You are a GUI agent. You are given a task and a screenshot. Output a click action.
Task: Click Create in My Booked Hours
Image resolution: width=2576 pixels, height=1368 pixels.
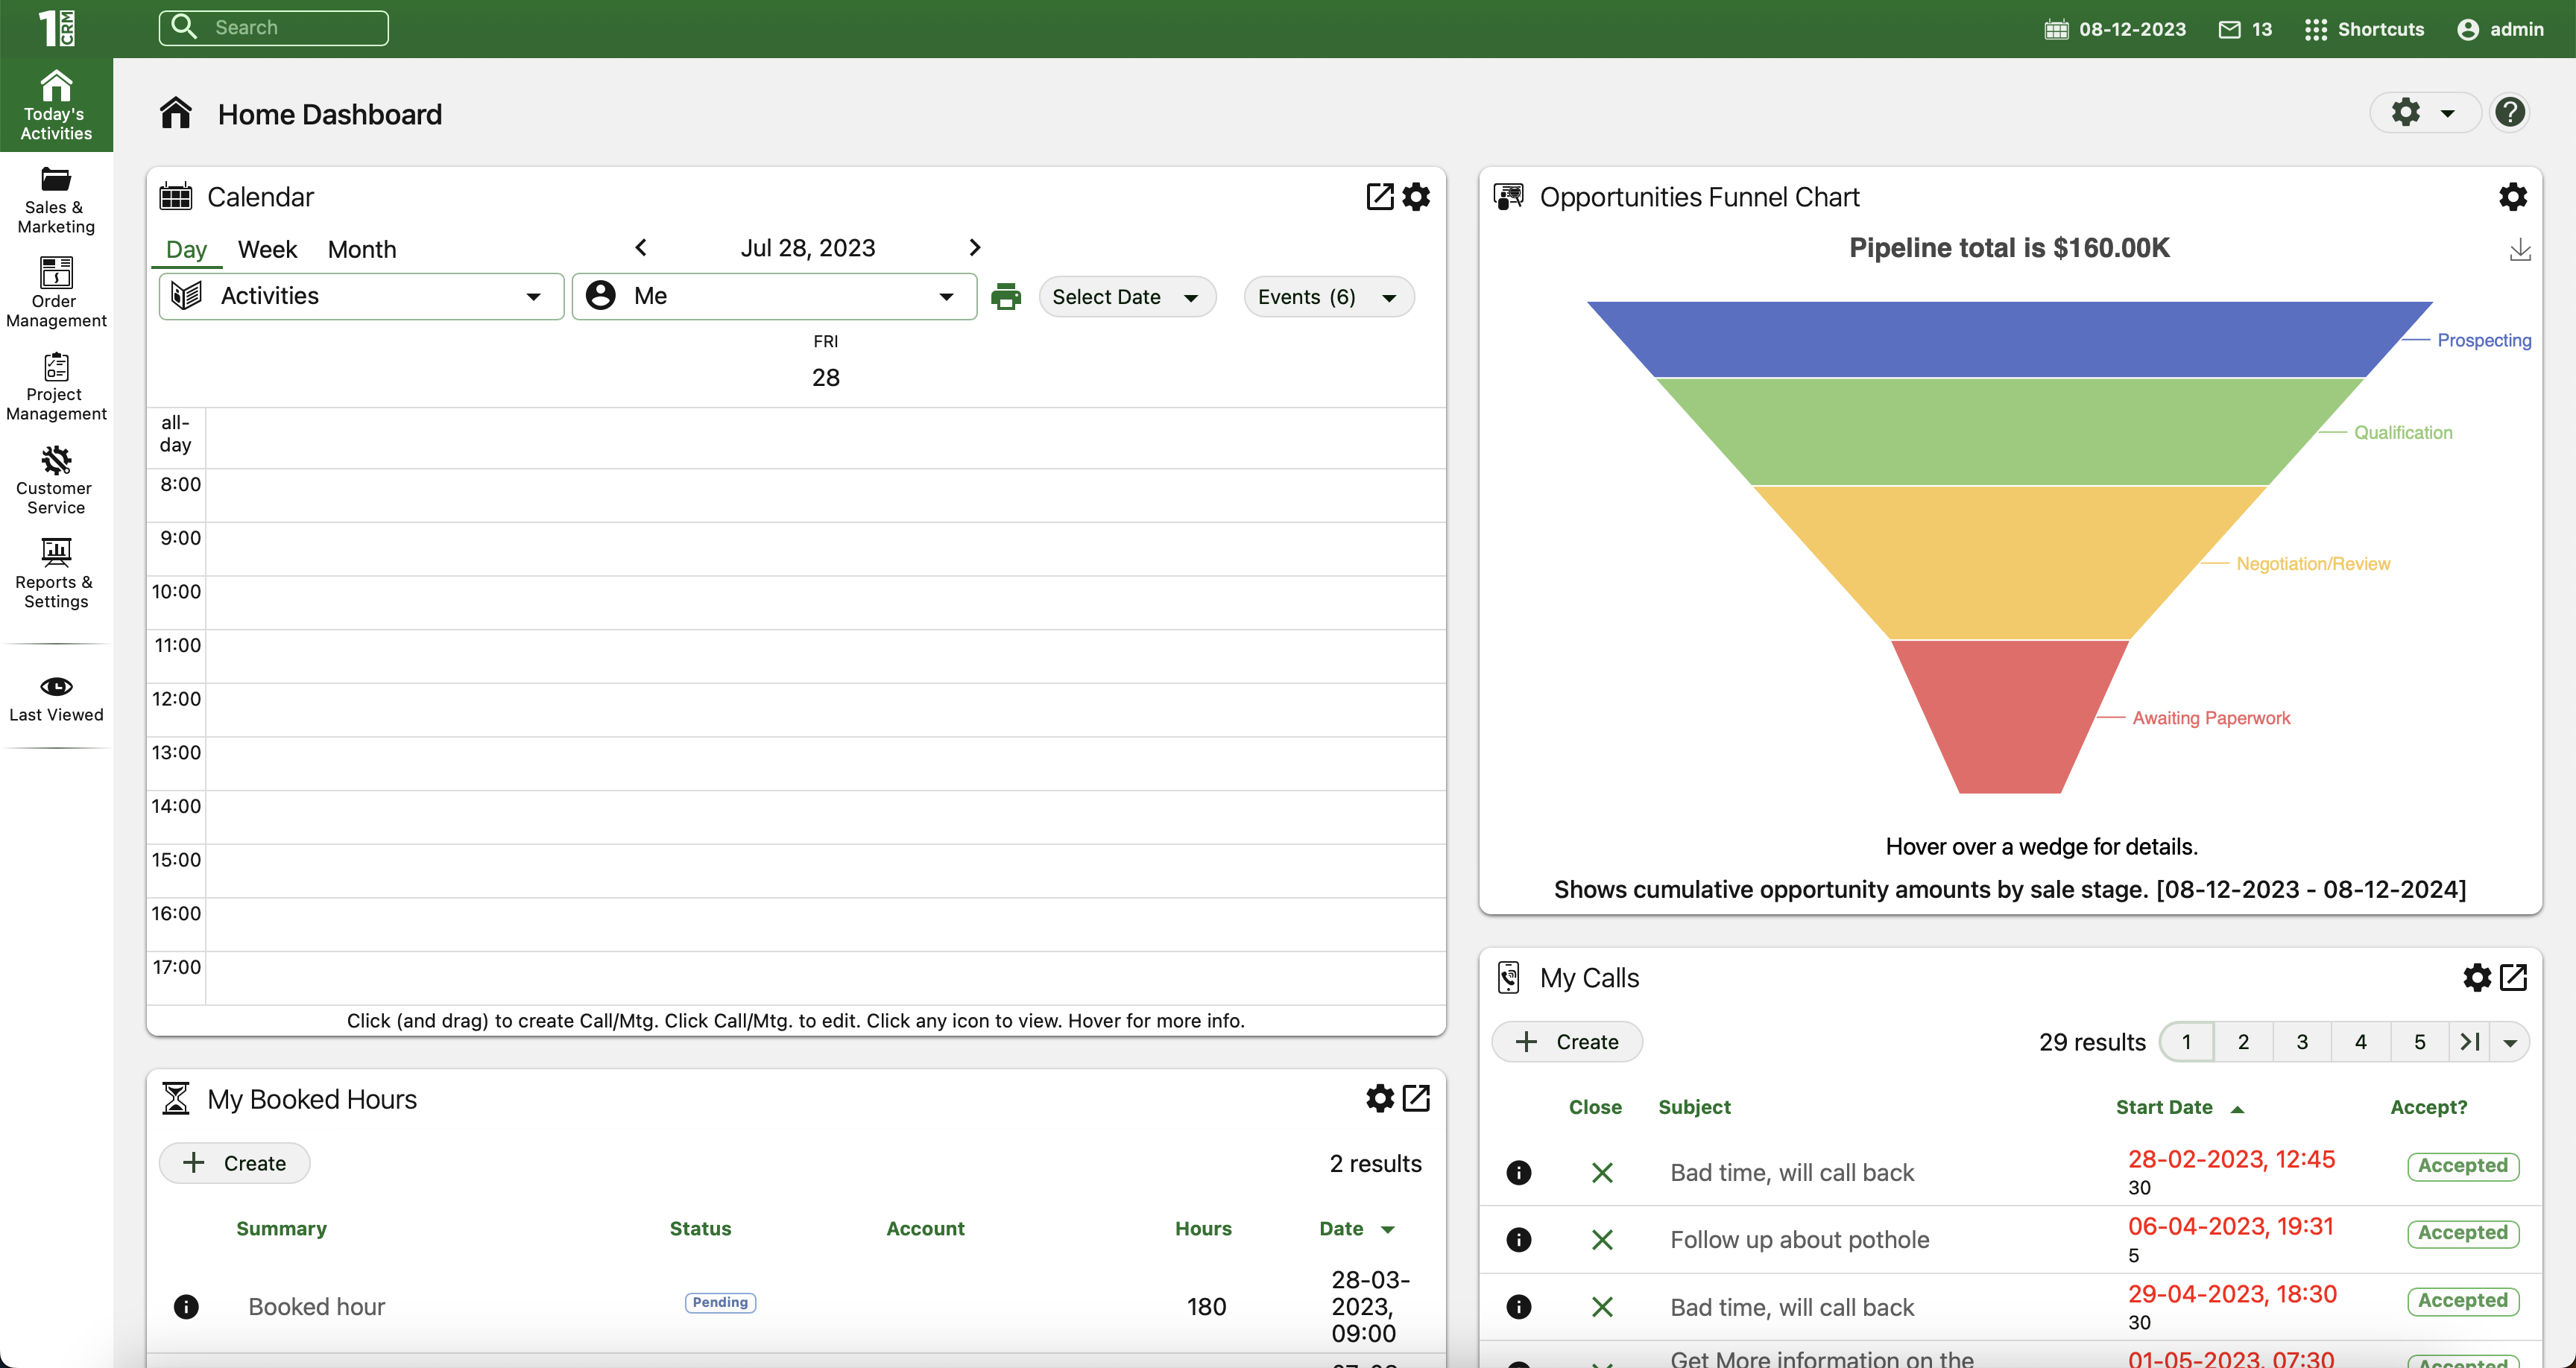(235, 1163)
